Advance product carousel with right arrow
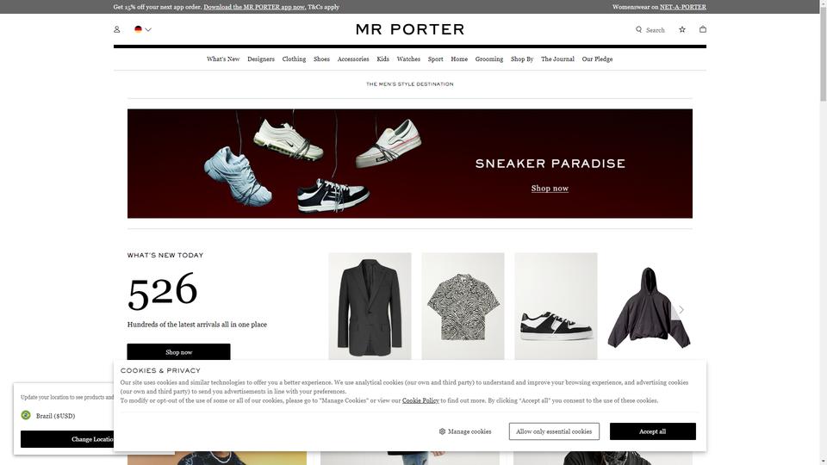Screen dimensions: 827x465 point(681,309)
